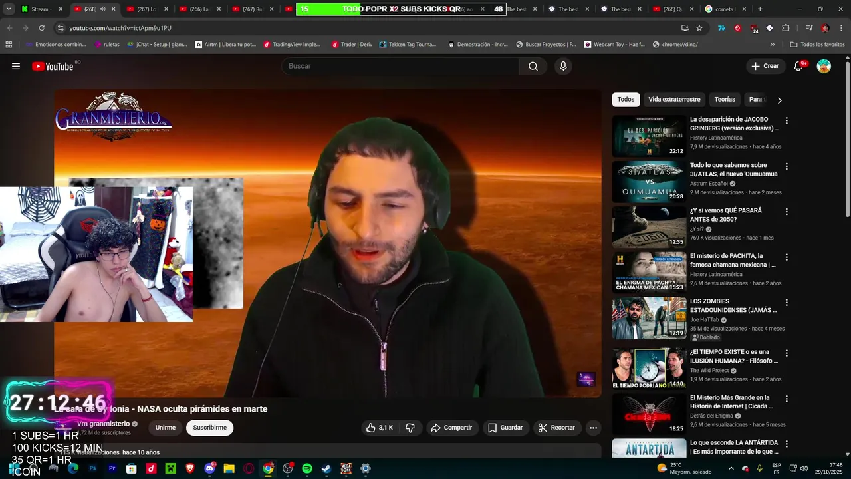Select the Todos filter chip

click(626, 100)
